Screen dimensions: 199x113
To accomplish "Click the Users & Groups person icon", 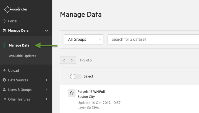I will click(x=4, y=90).
